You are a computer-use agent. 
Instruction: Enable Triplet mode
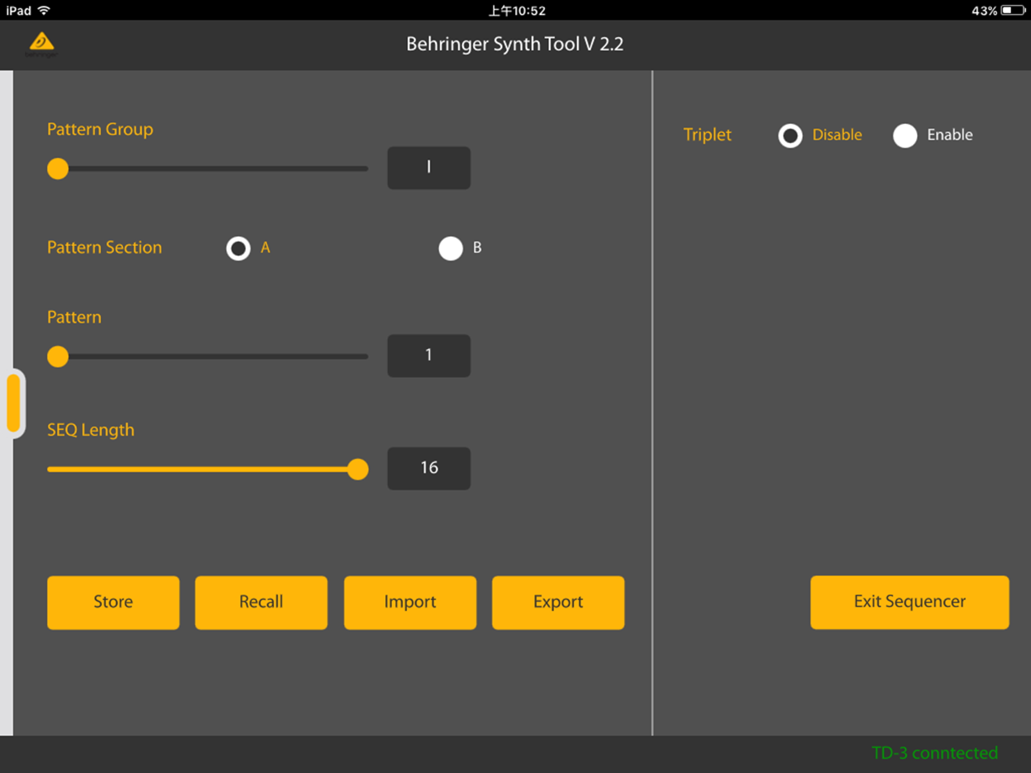coord(905,136)
